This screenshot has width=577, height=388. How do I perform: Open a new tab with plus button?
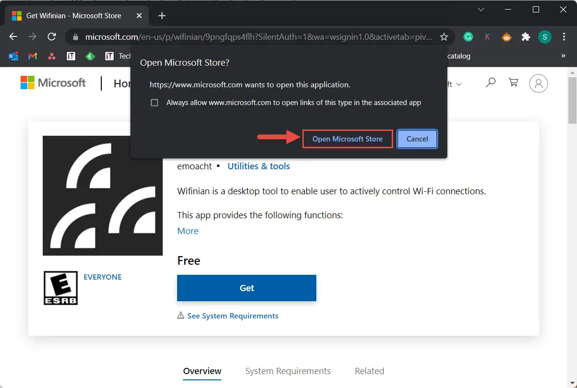tap(162, 15)
